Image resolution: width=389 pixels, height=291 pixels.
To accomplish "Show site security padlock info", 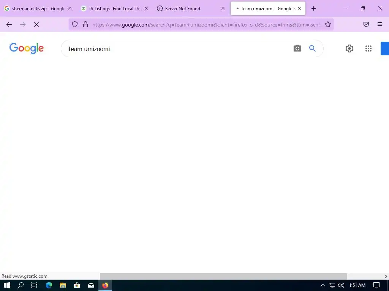I will tap(85, 24).
